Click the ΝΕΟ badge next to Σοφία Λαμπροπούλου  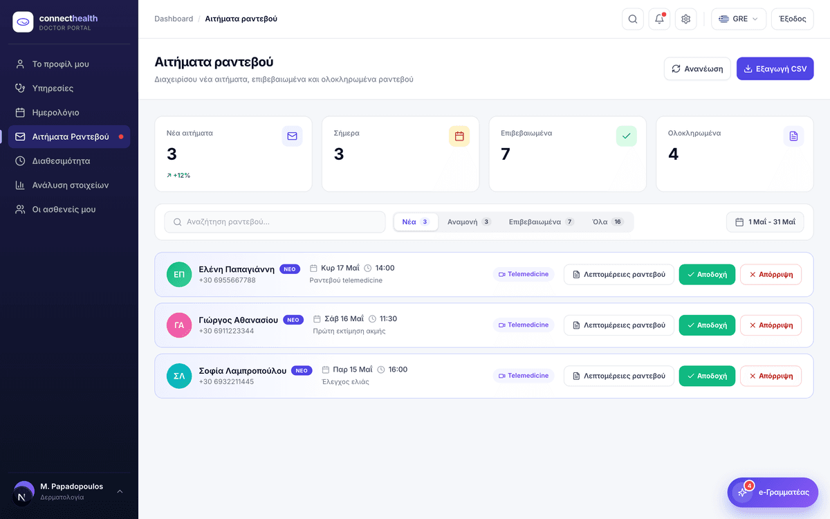pyautogui.click(x=302, y=370)
